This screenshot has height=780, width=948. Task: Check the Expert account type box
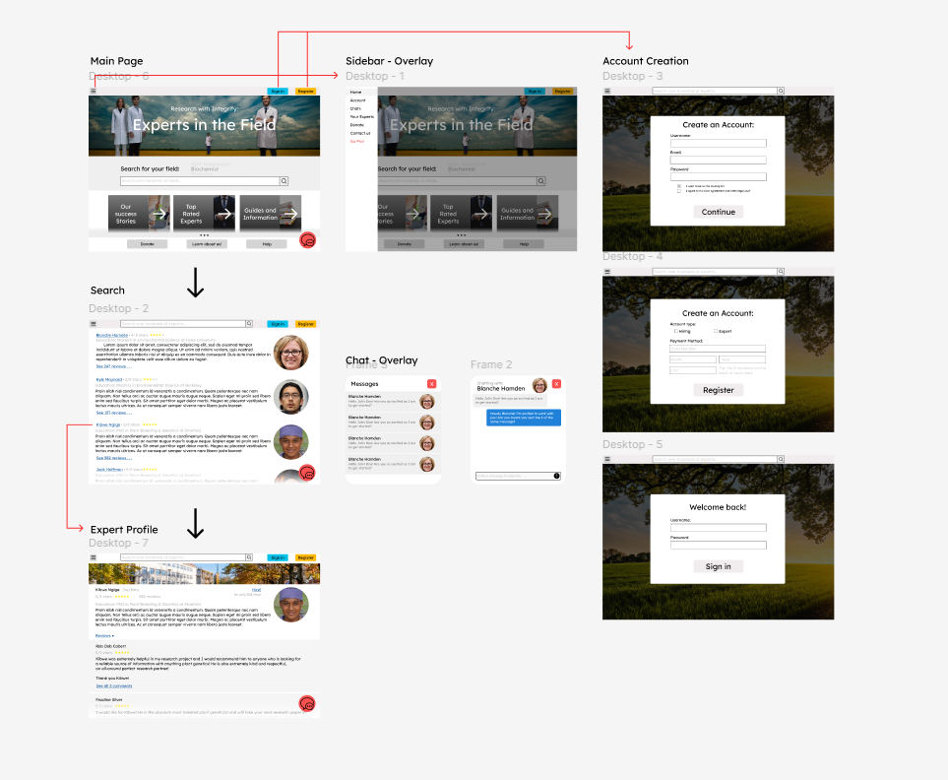pyautogui.click(x=716, y=331)
